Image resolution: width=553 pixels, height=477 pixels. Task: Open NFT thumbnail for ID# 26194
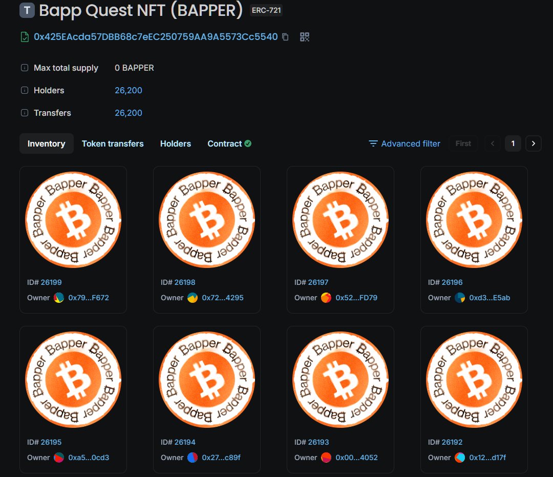(x=207, y=380)
